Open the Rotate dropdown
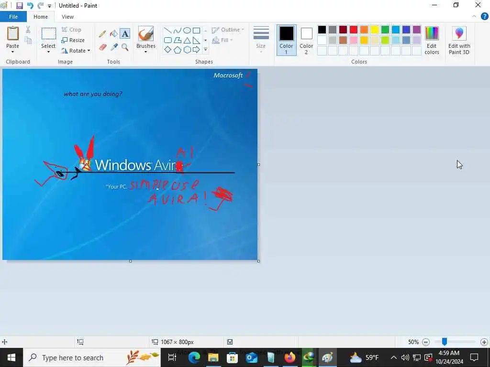 point(76,51)
